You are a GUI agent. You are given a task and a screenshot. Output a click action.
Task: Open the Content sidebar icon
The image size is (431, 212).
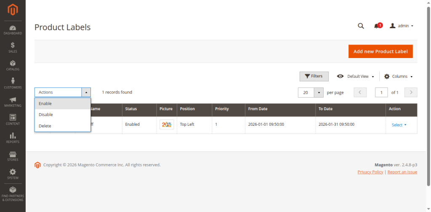pos(13,119)
